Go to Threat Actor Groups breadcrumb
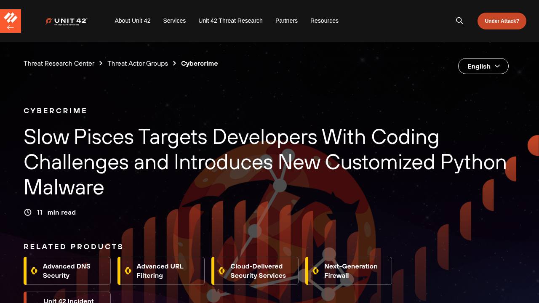 (138, 64)
